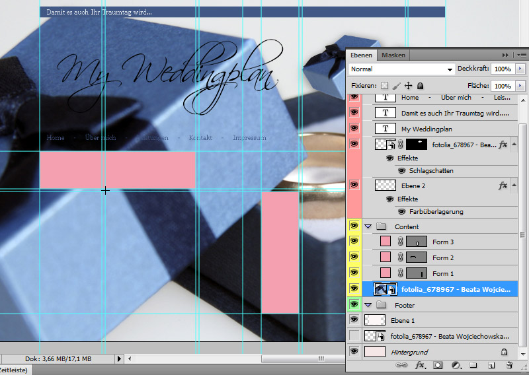Open the Normal blend mode dropdown

coord(401,69)
